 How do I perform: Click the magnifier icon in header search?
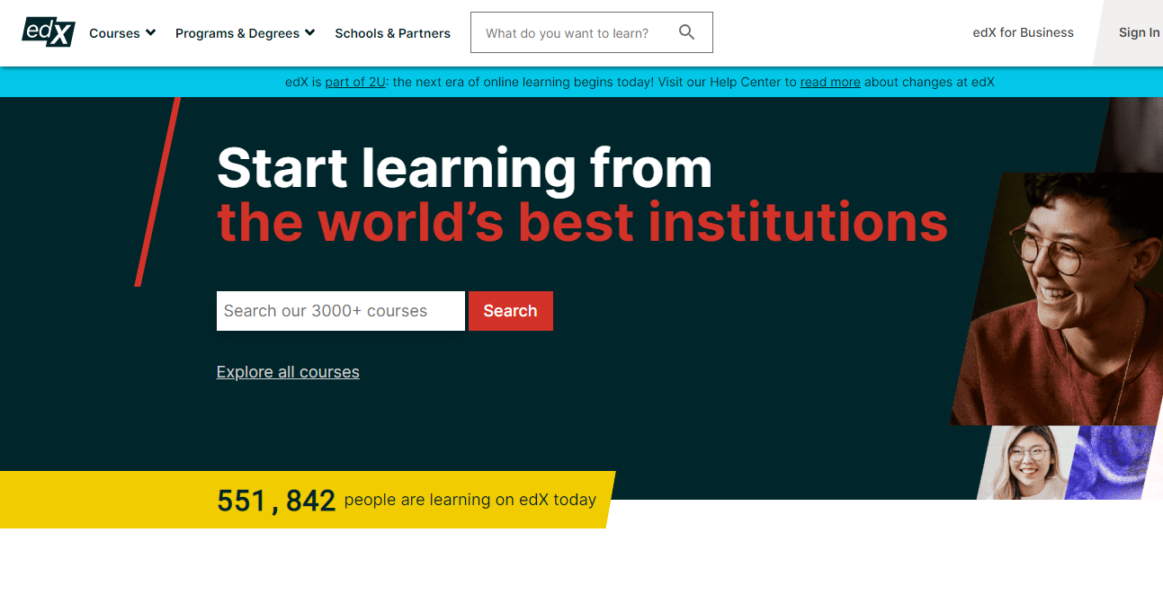(686, 32)
